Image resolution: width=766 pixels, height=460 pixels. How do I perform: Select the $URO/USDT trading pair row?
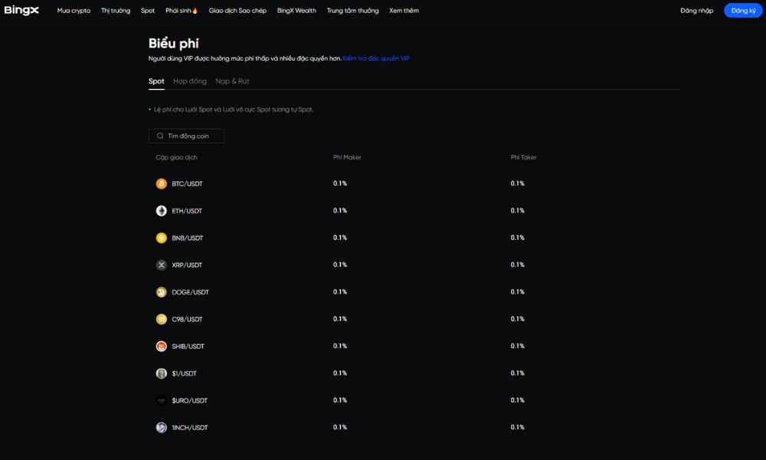pyautogui.click(x=189, y=401)
